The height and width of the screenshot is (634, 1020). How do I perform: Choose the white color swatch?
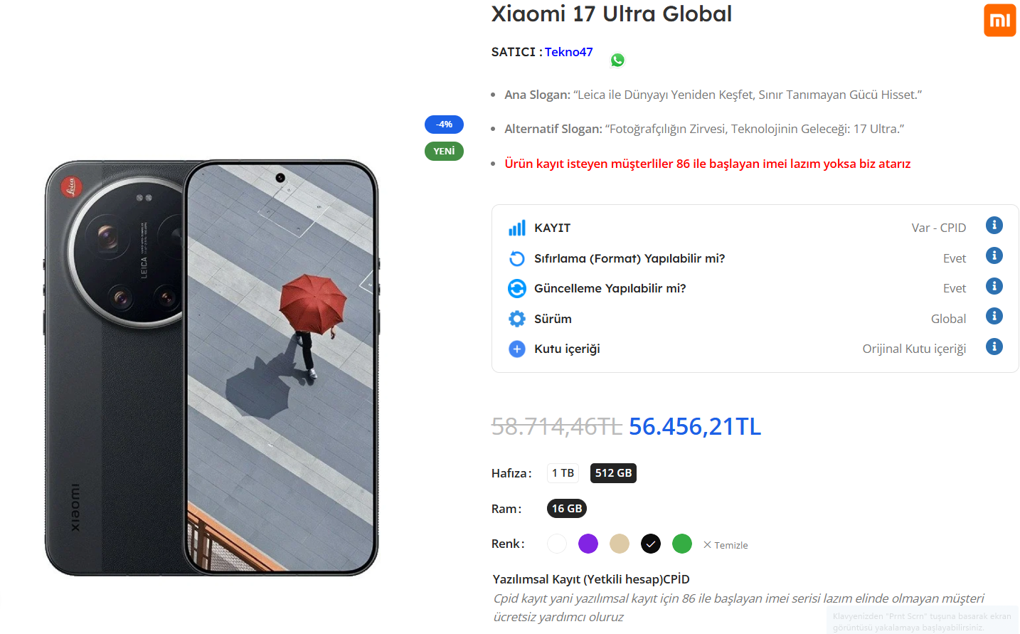(x=557, y=544)
